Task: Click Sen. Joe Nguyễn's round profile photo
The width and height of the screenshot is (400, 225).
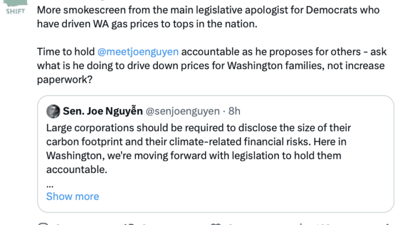Action: (x=53, y=111)
